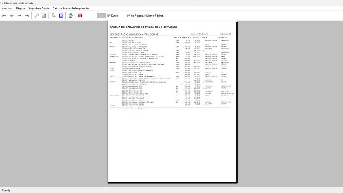
Task: Open the Suporte e Ajuda menu
Action: [x=39, y=8]
